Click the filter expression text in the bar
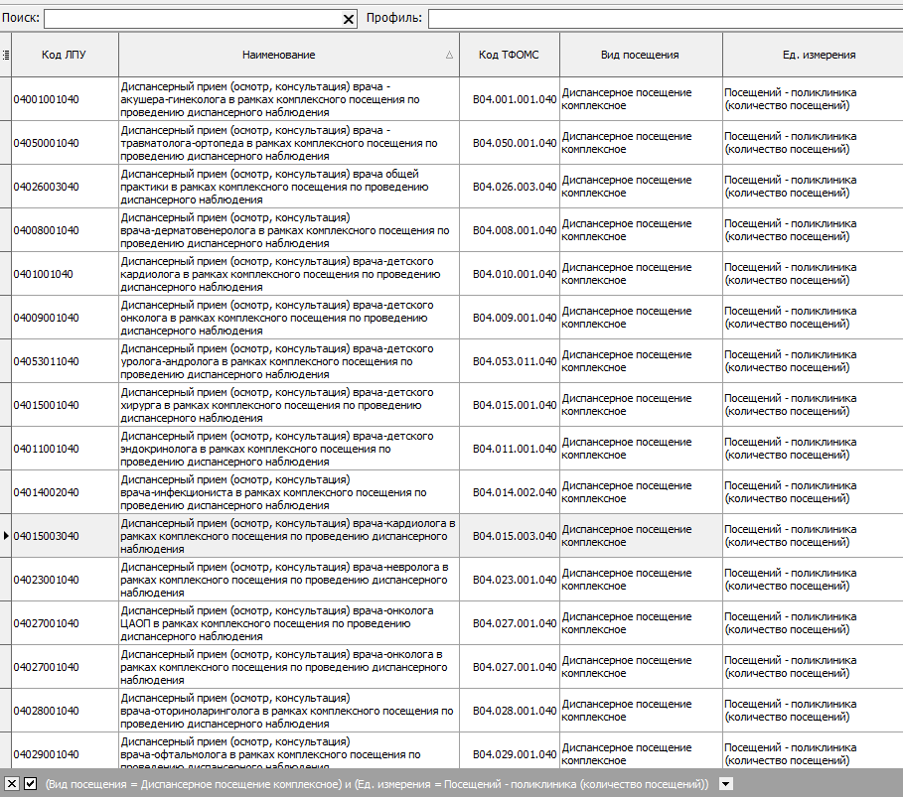Viewport: 903px width, 797px height. click(x=376, y=784)
